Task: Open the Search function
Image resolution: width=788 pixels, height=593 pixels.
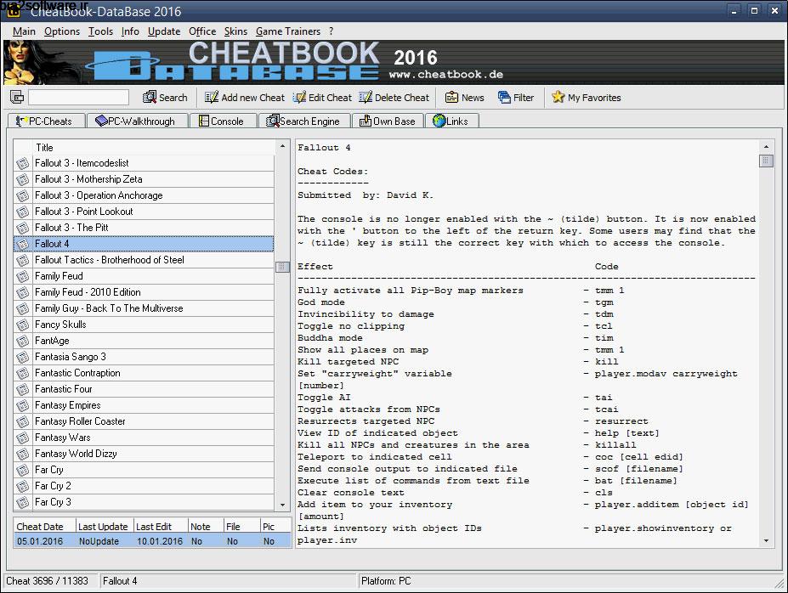Action: pos(165,97)
